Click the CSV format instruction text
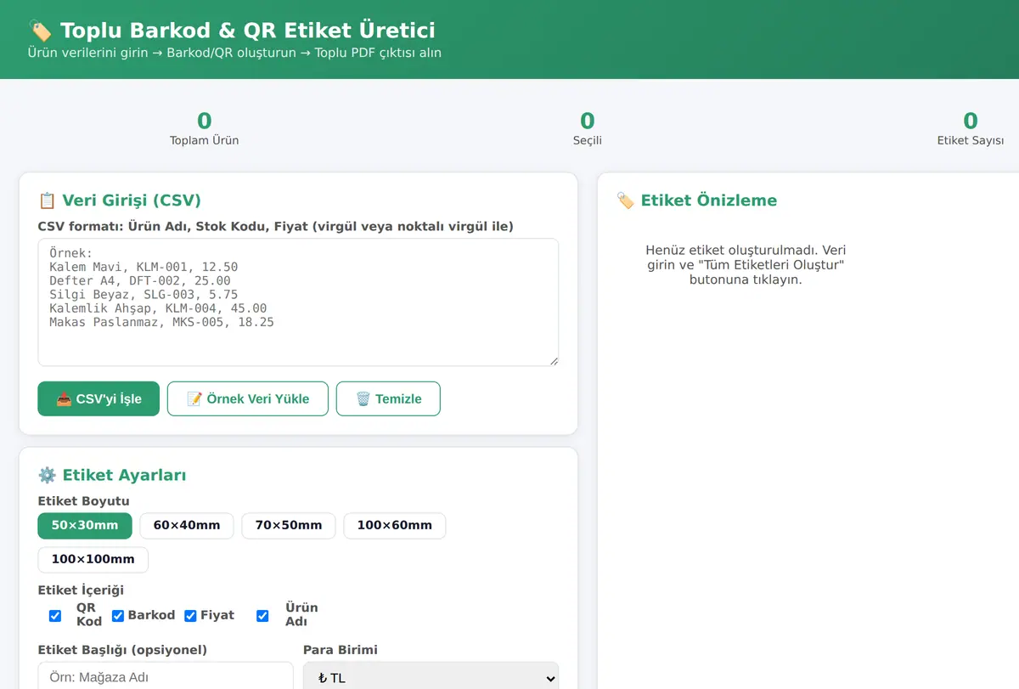This screenshot has width=1019, height=689. coord(276,226)
